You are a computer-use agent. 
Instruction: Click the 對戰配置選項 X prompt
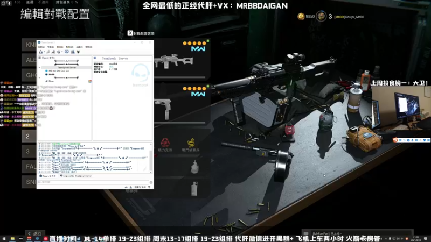[141, 33]
